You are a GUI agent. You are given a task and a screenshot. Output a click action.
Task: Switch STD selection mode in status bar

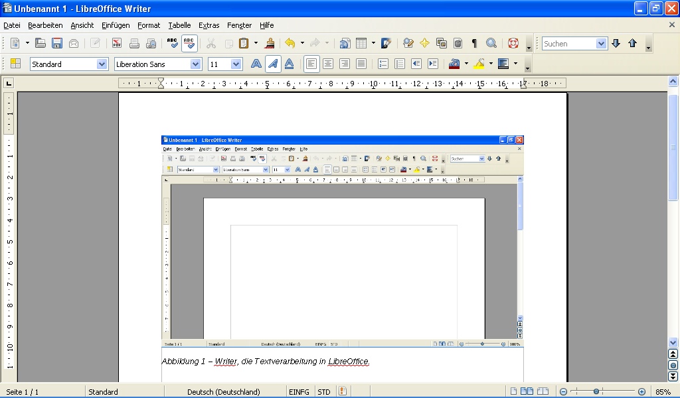324,391
